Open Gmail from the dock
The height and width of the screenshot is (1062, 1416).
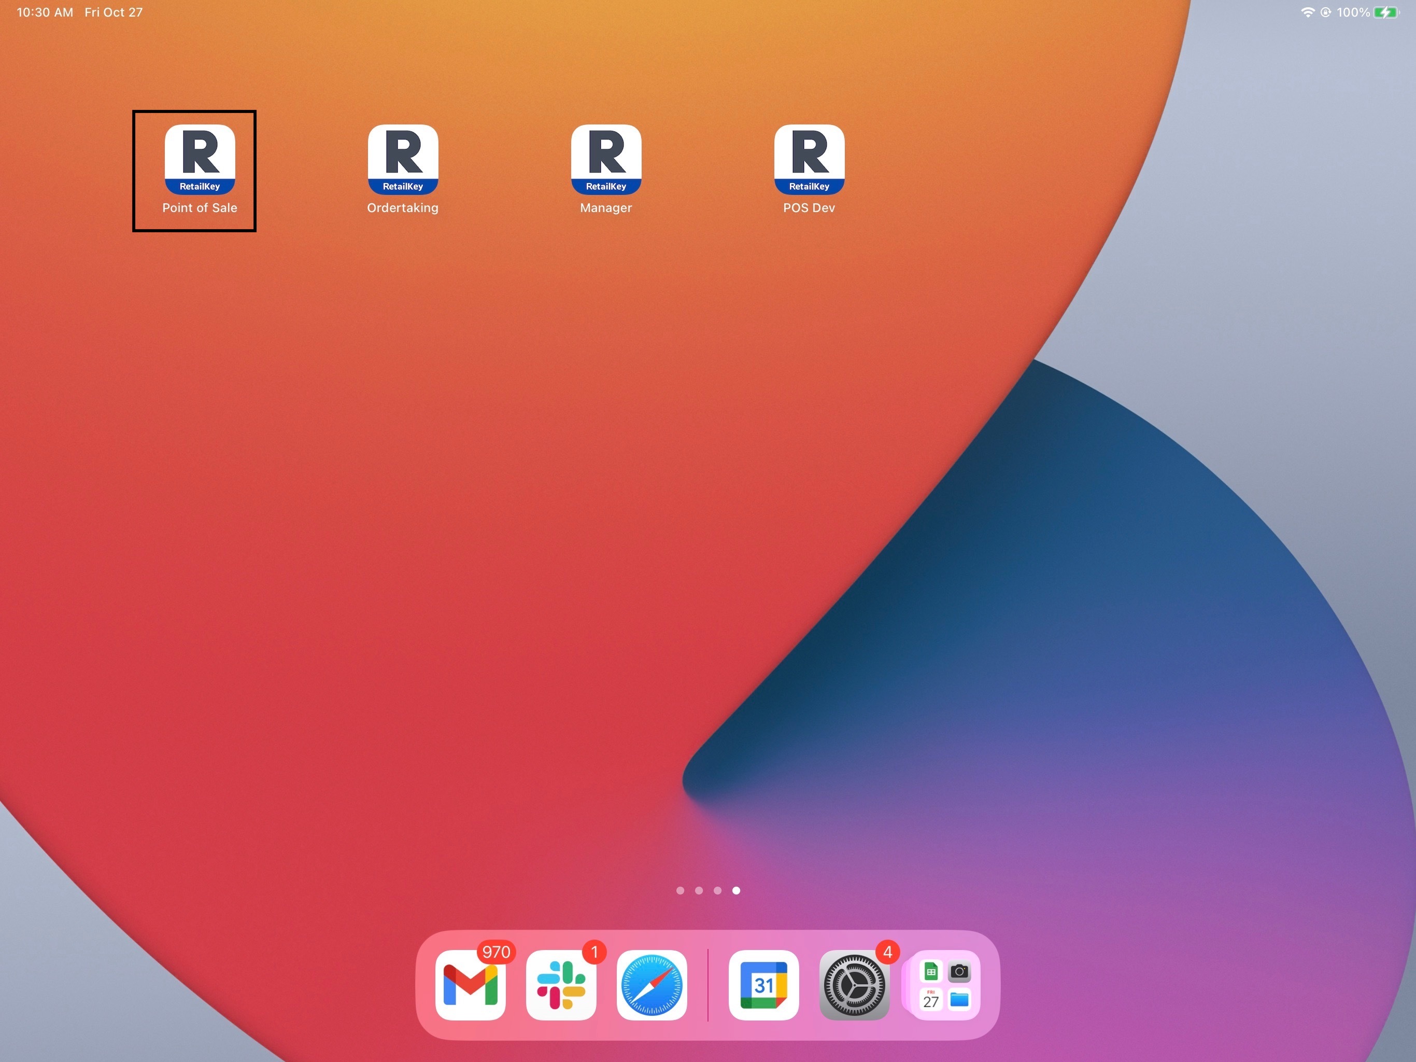[470, 985]
